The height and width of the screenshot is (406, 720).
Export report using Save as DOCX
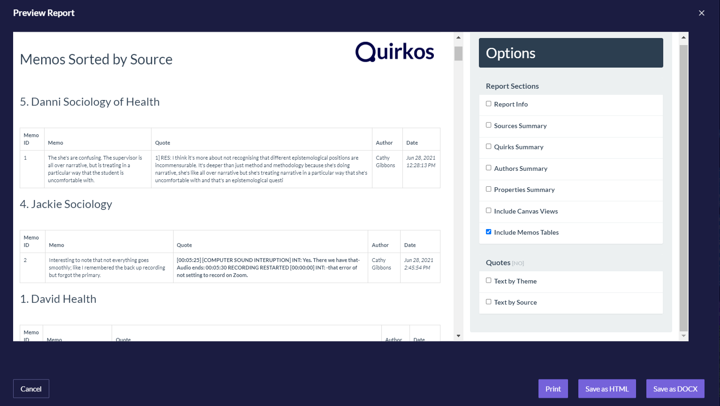pyautogui.click(x=675, y=389)
